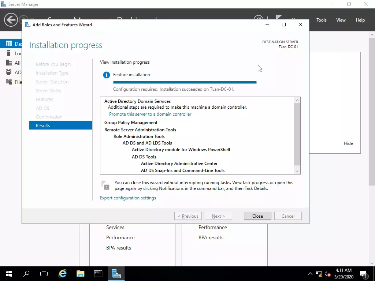375x281 pixels.
Task: Click Export configuration settings link
Action: [x=128, y=198]
